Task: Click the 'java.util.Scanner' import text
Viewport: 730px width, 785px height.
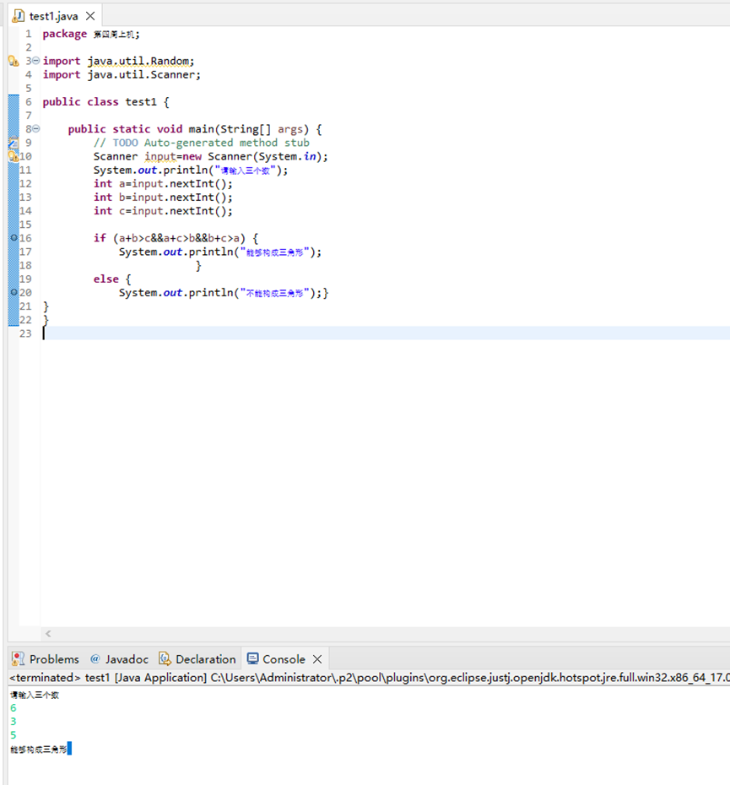Action: (x=141, y=74)
